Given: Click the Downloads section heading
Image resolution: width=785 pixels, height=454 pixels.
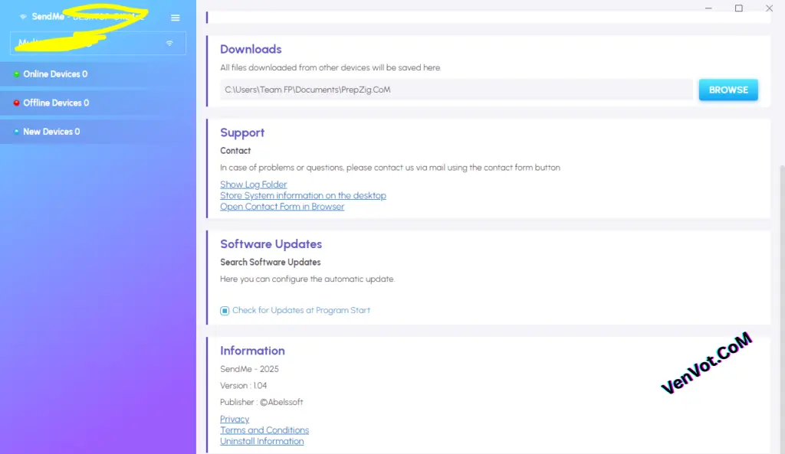Looking at the screenshot, I should click(x=251, y=49).
